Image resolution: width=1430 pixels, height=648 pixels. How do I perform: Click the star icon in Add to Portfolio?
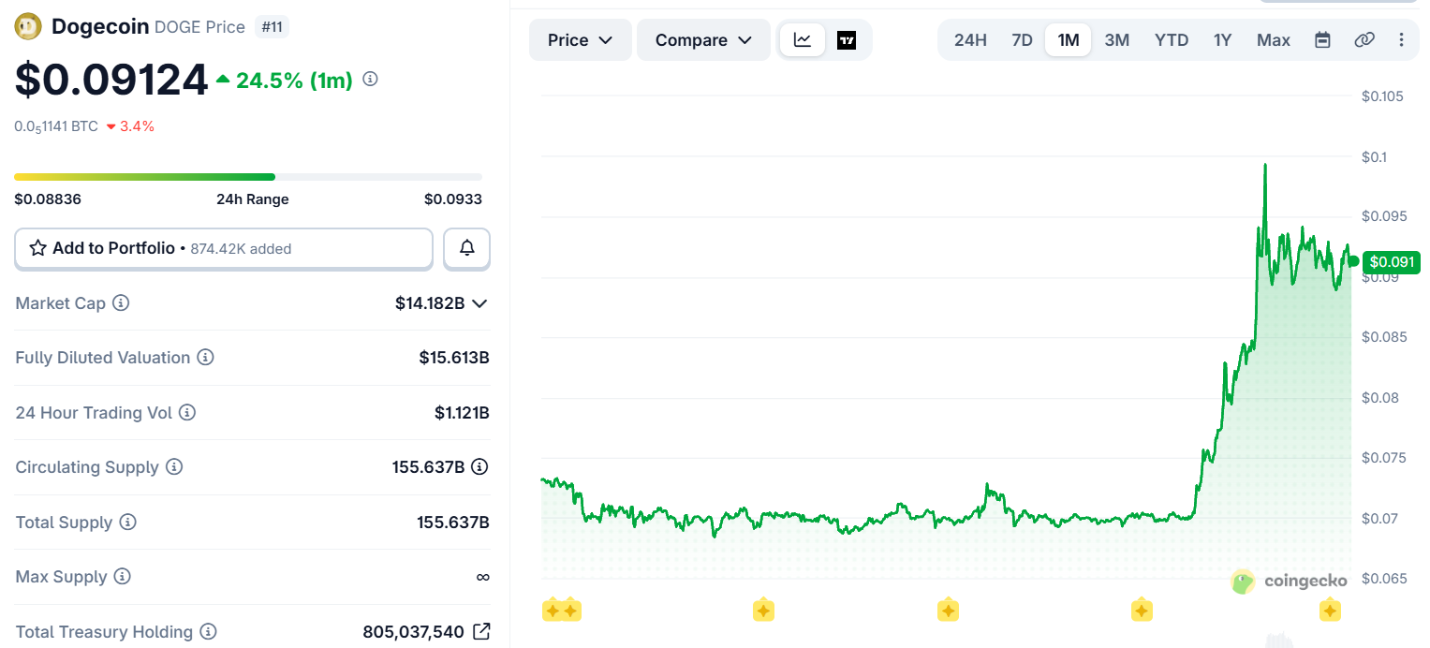(37, 248)
